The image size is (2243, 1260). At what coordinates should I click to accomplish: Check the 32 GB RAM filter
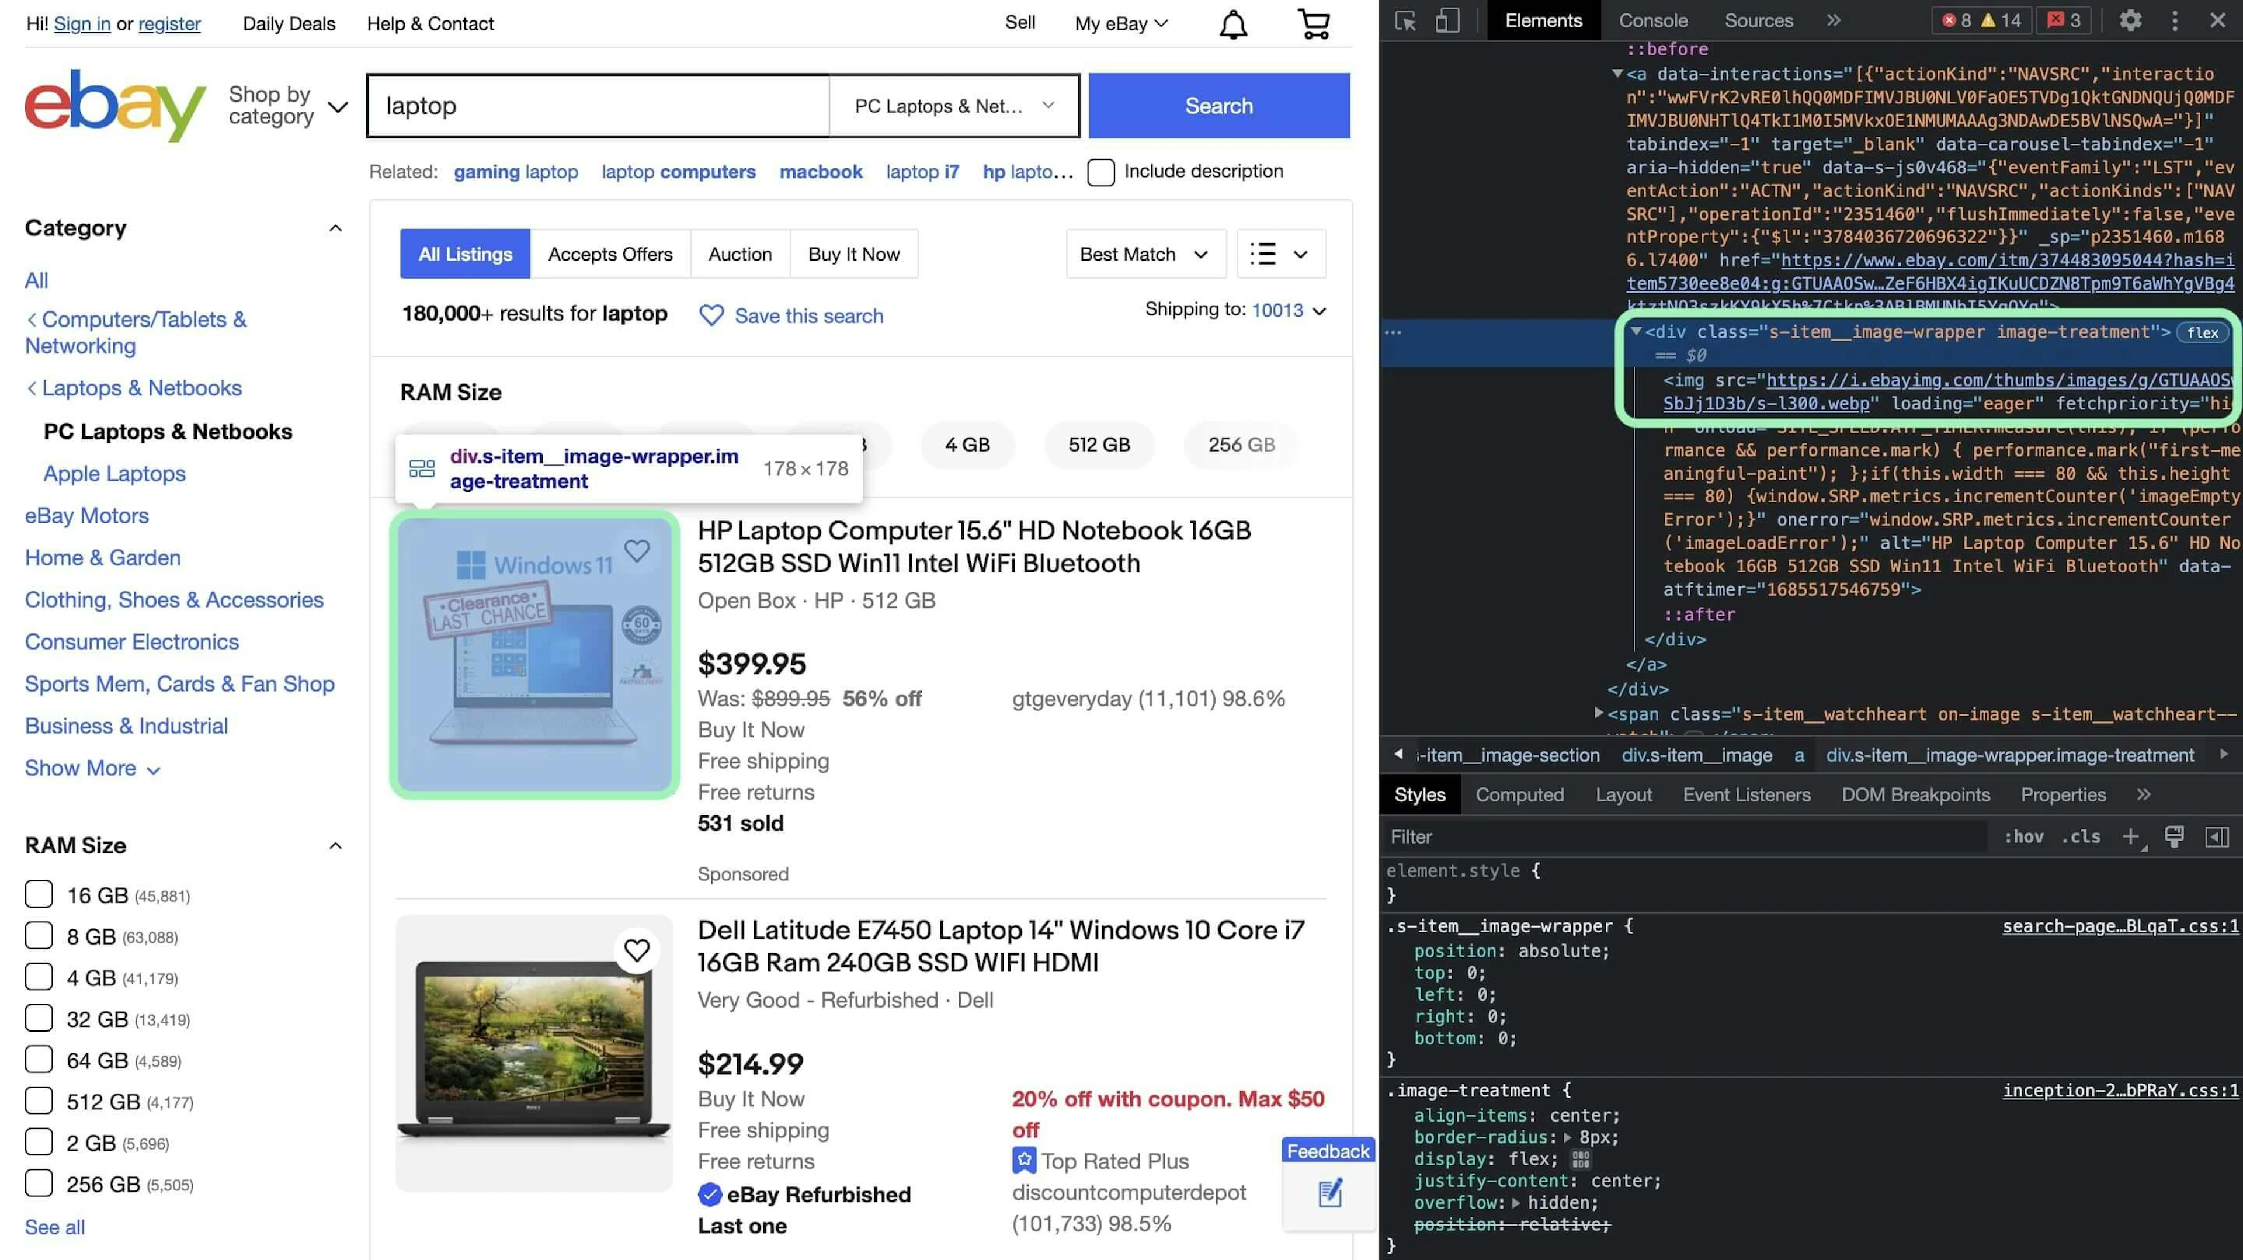click(x=39, y=1018)
